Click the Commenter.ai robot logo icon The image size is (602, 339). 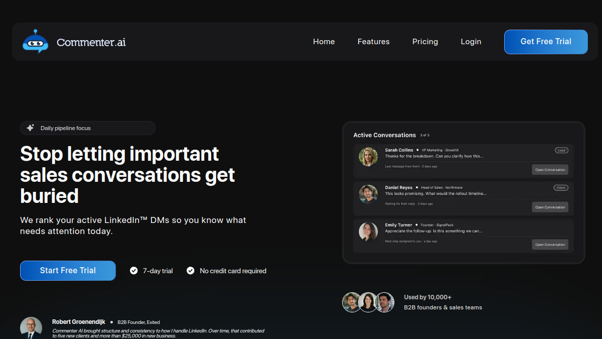click(x=35, y=41)
